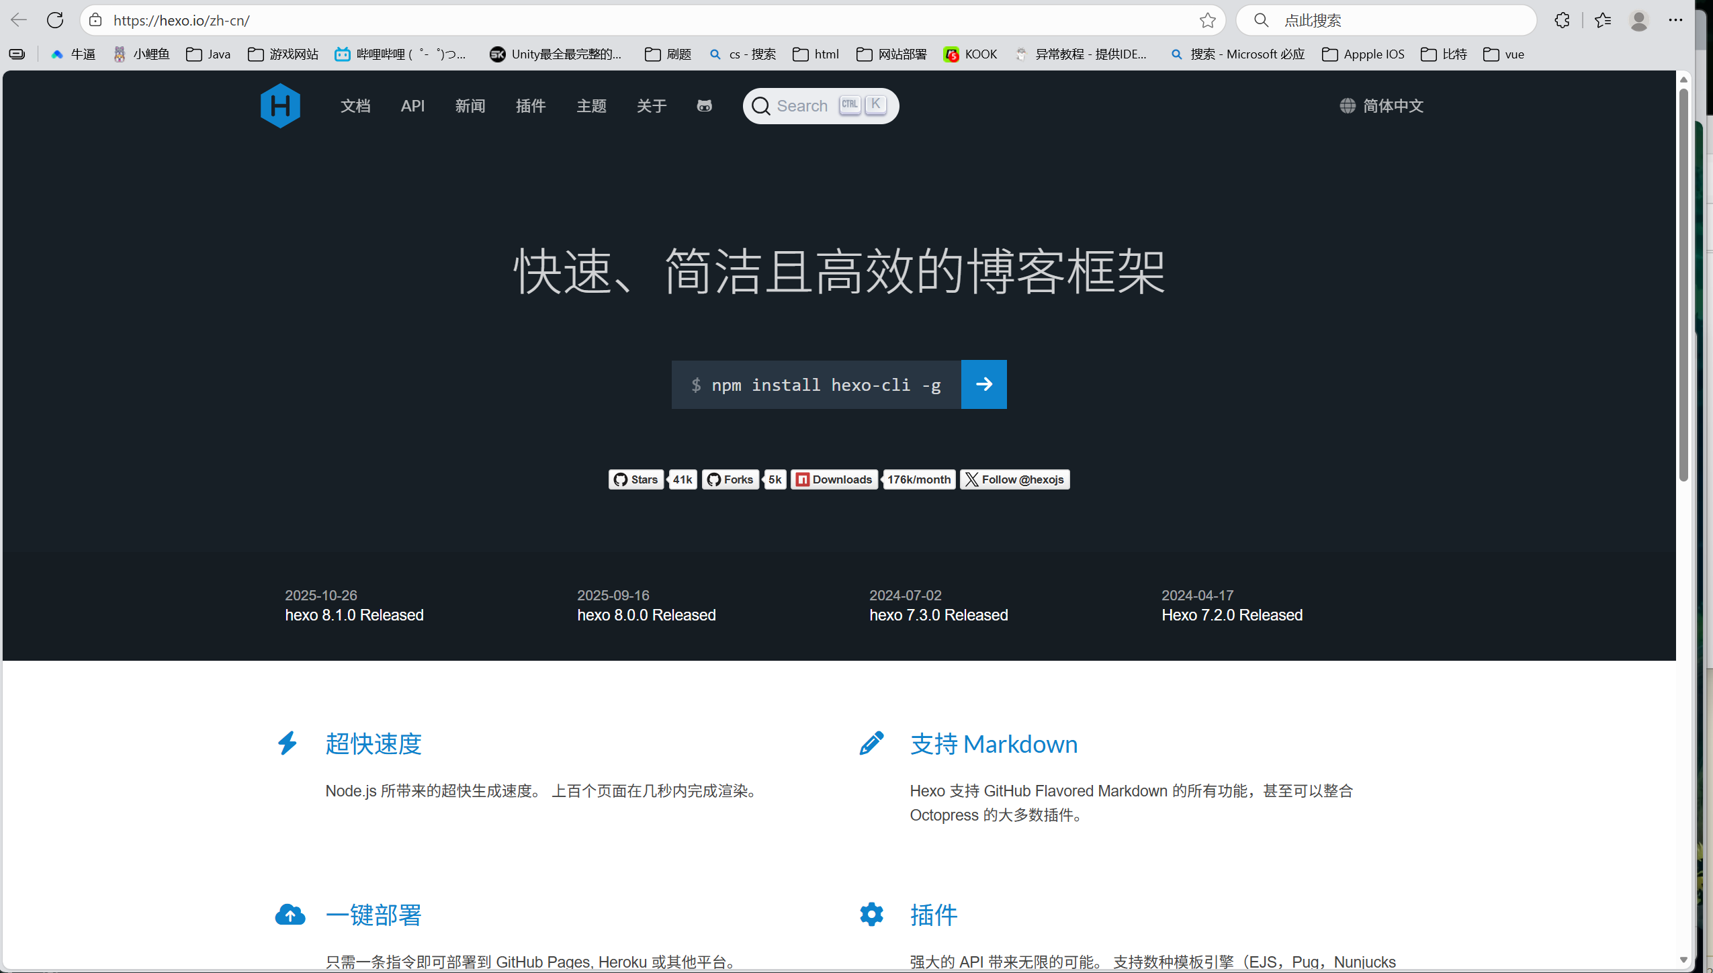
Task: Click the Follow @hexojs badge
Action: click(1014, 479)
